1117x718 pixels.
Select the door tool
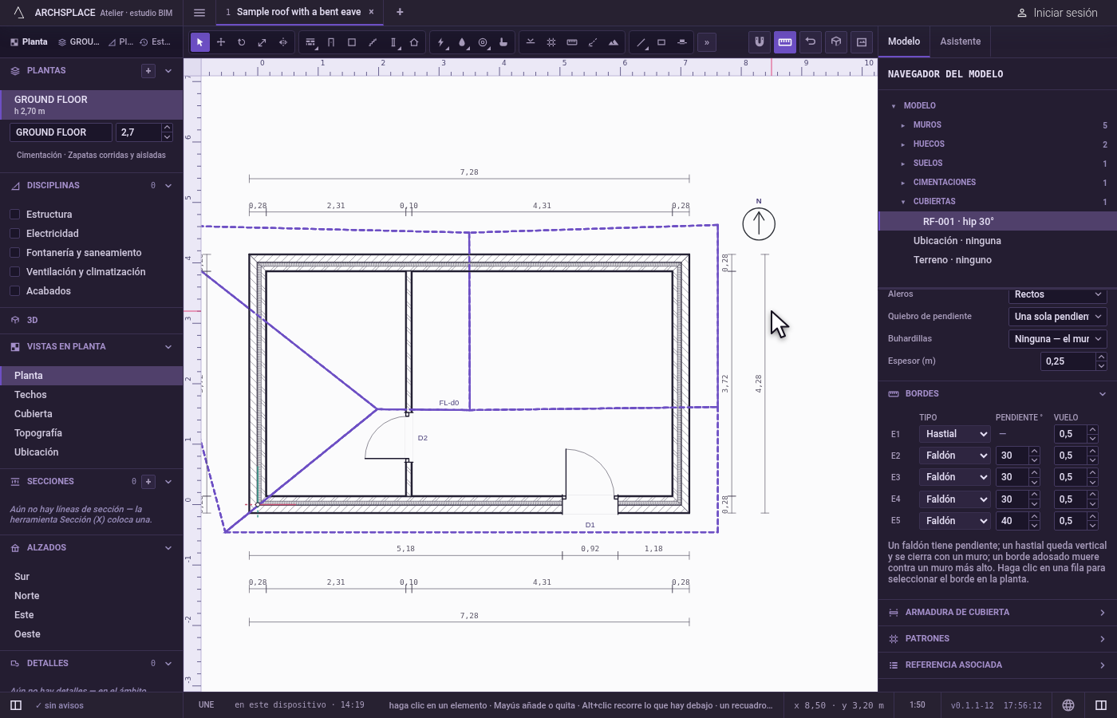331,42
